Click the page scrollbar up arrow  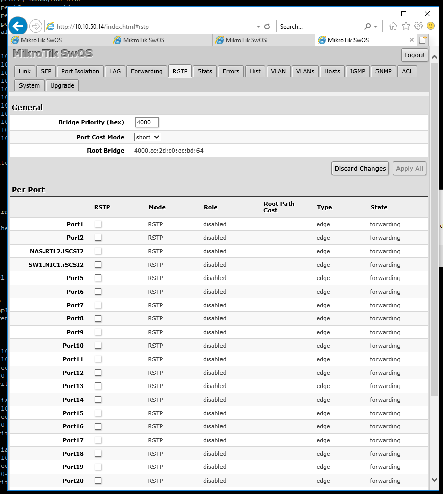[434, 57]
